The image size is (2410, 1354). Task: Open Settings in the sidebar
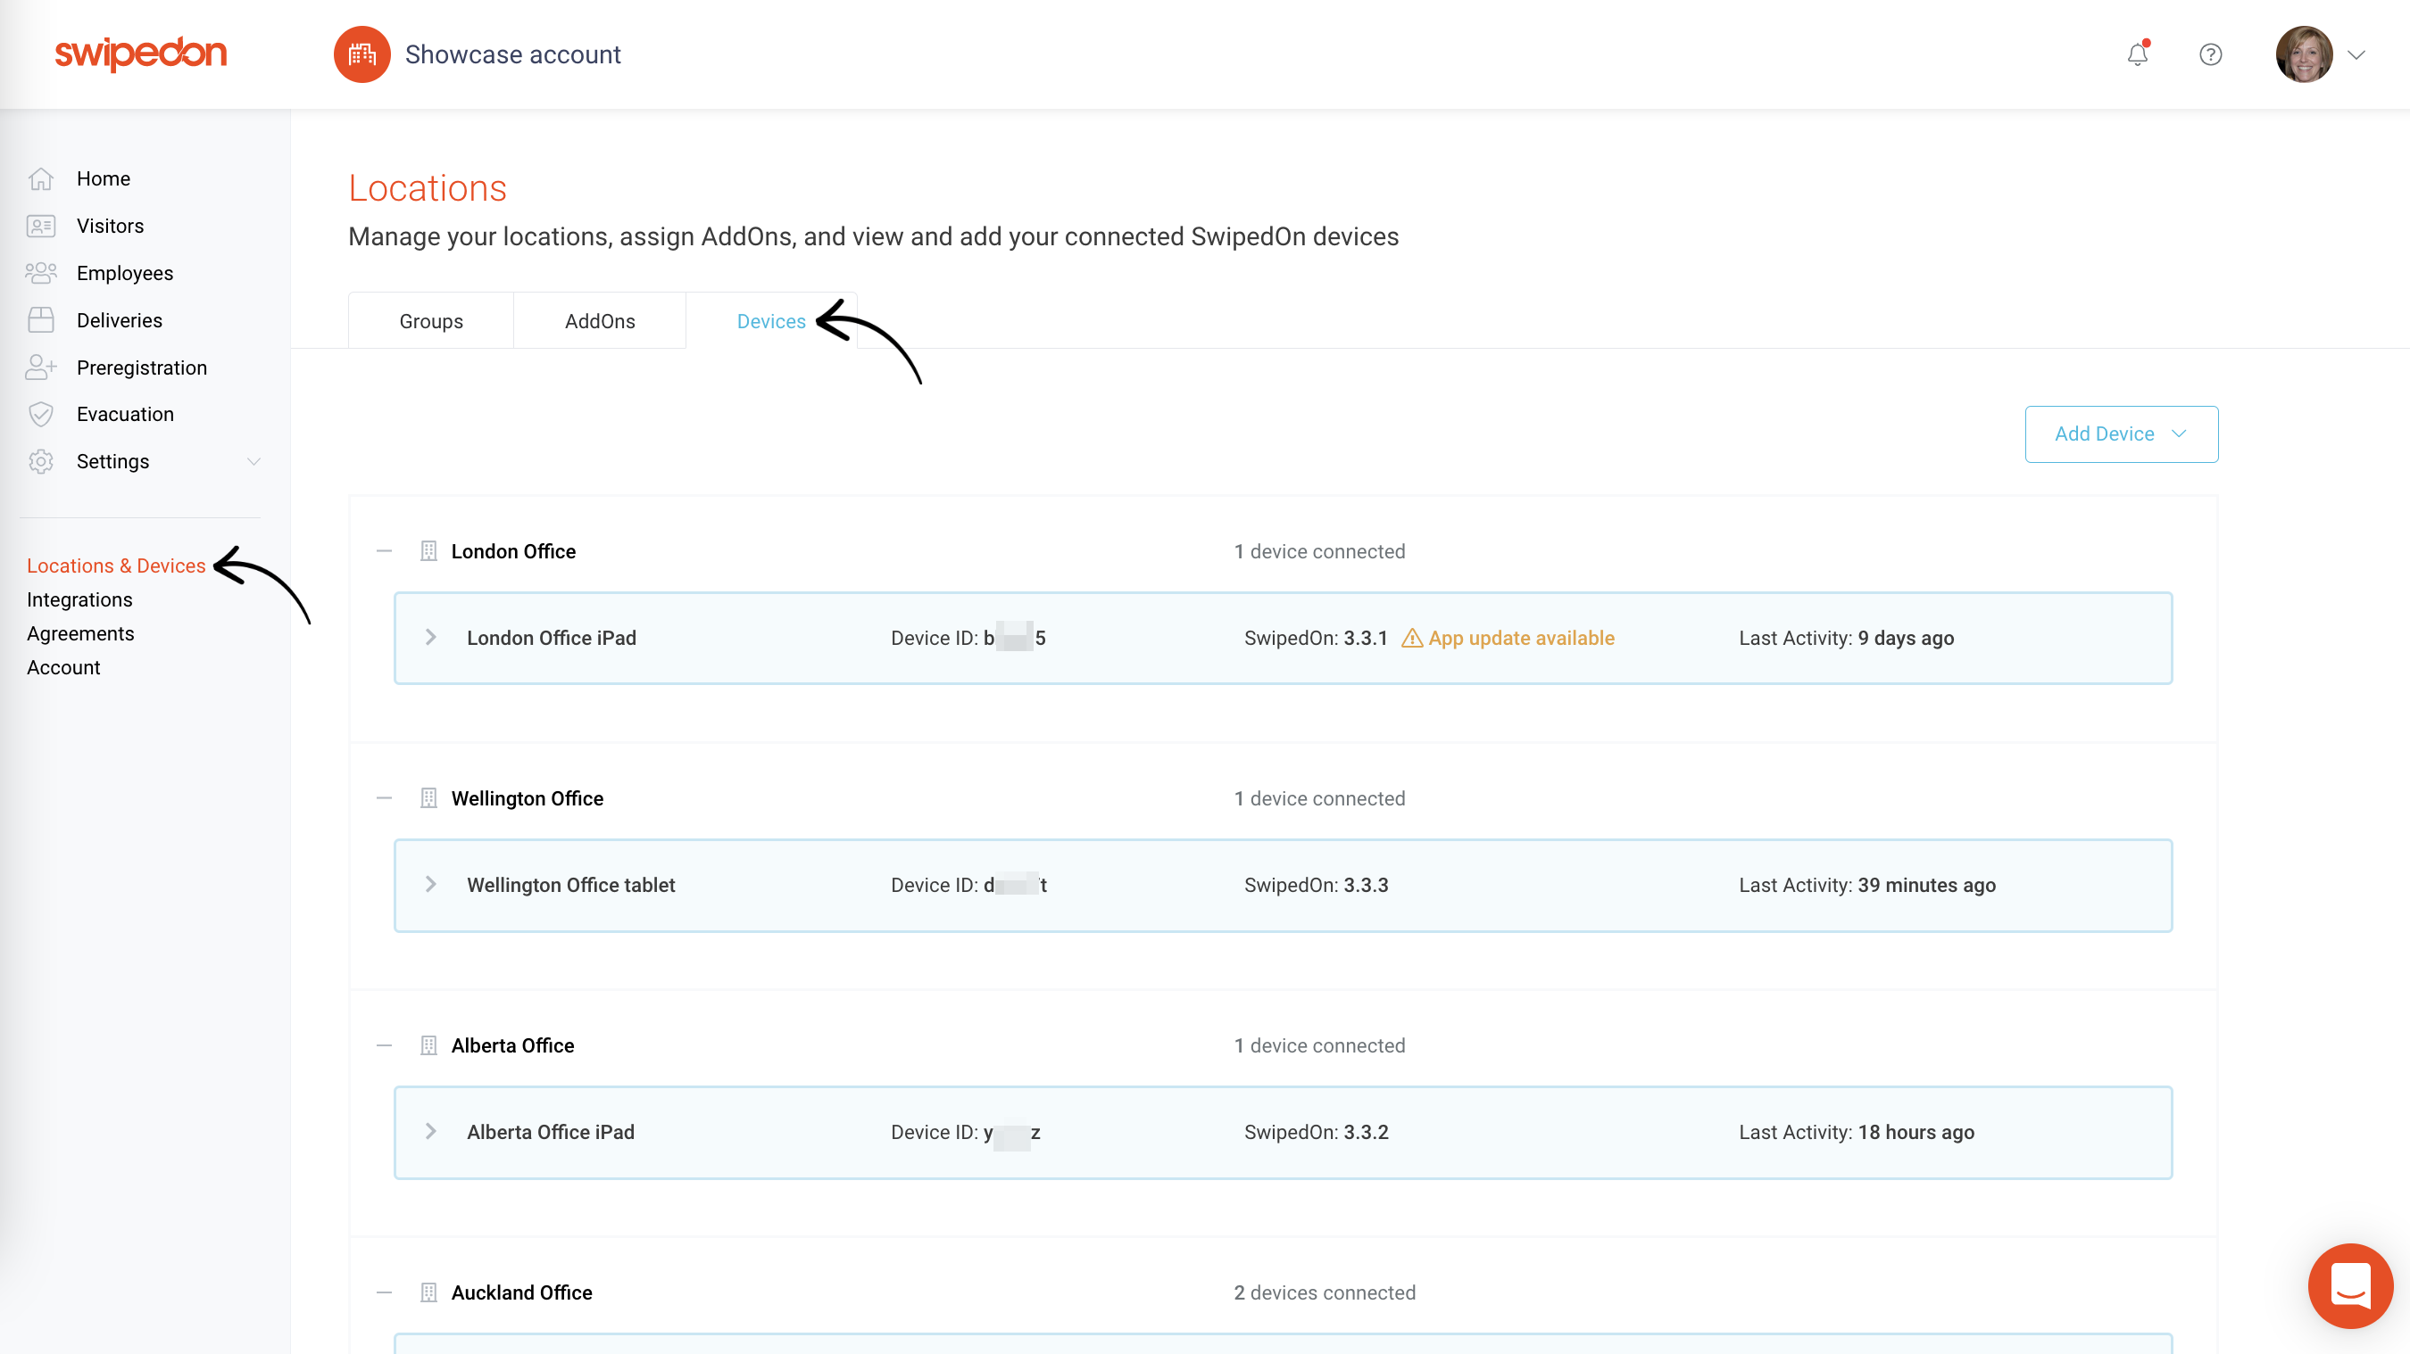pos(113,462)
